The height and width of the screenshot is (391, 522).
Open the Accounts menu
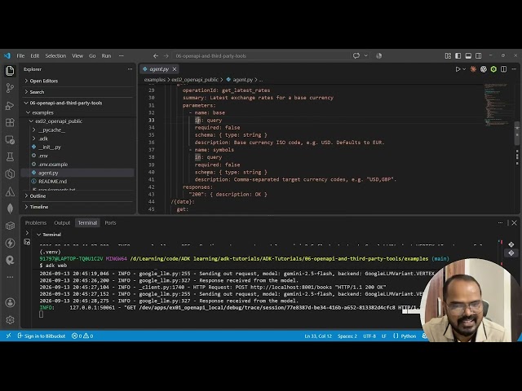tap(10, 302)
